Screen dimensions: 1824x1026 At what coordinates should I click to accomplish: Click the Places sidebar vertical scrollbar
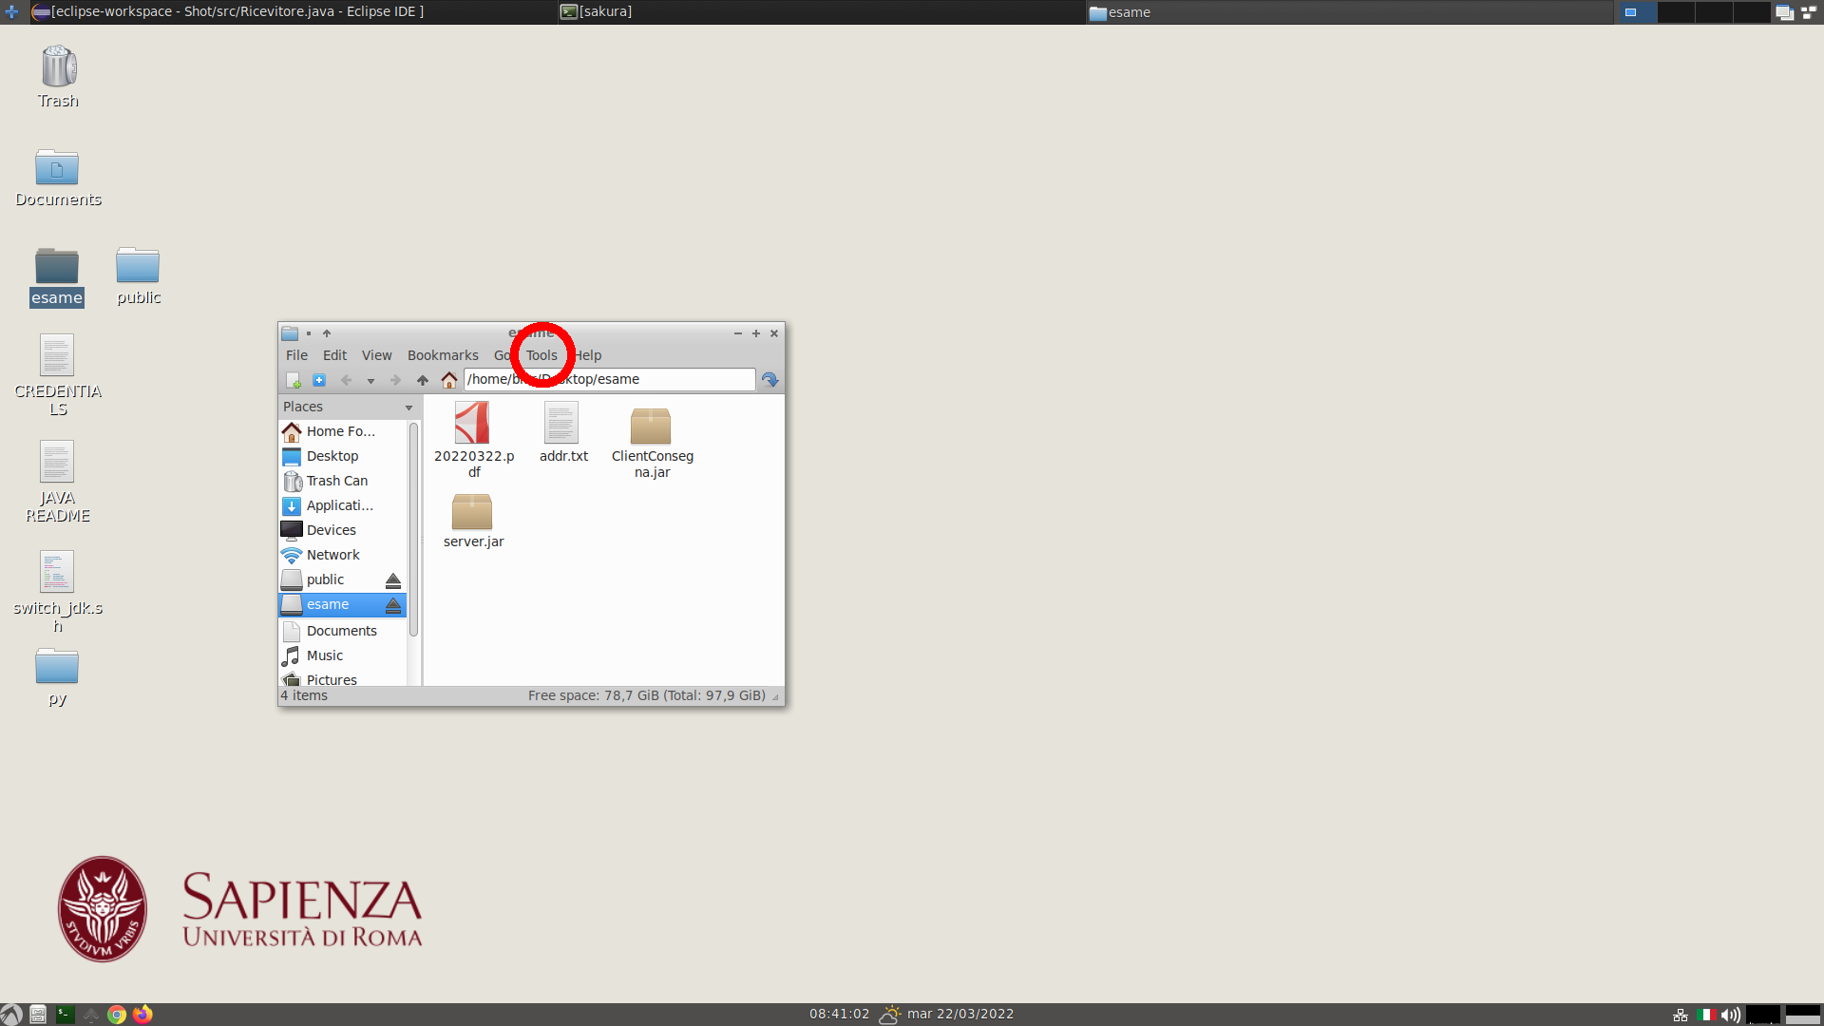click(x=413, y=532)
